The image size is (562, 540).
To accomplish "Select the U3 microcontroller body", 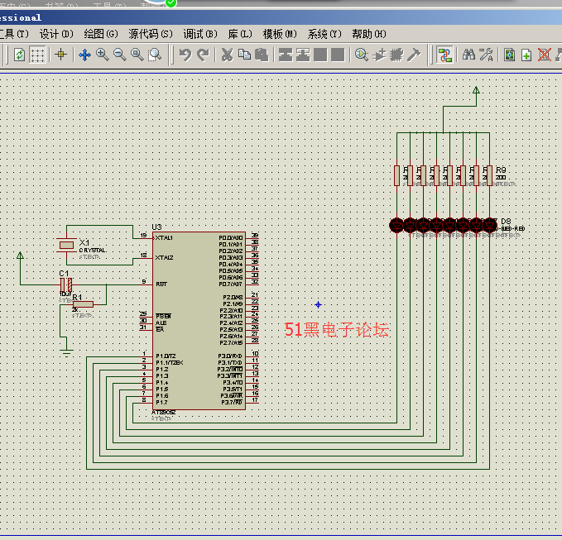I will 199,321.
